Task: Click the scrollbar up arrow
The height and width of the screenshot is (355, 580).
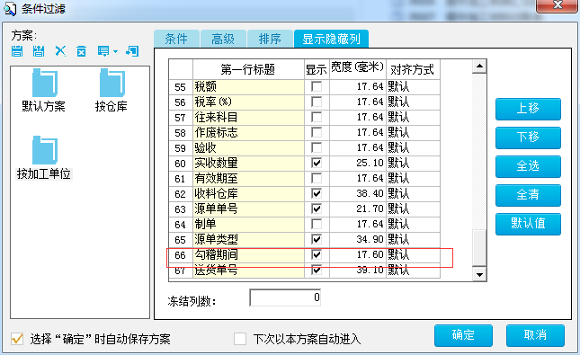Action: click(x=479, y=67)
